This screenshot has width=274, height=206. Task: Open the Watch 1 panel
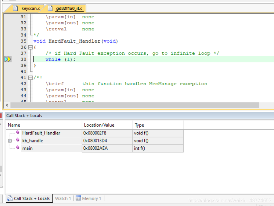pyautogui.click(x=63, y=198)
